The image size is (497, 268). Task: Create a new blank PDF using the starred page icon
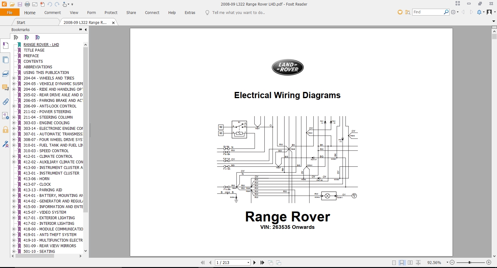tap(42, 4)
